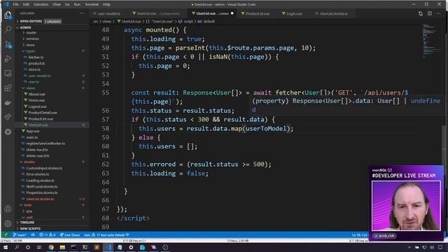Collapse the ADMIN root folder
The width and height of the screenshot is (448, 252).
click(x=52, y=27)
